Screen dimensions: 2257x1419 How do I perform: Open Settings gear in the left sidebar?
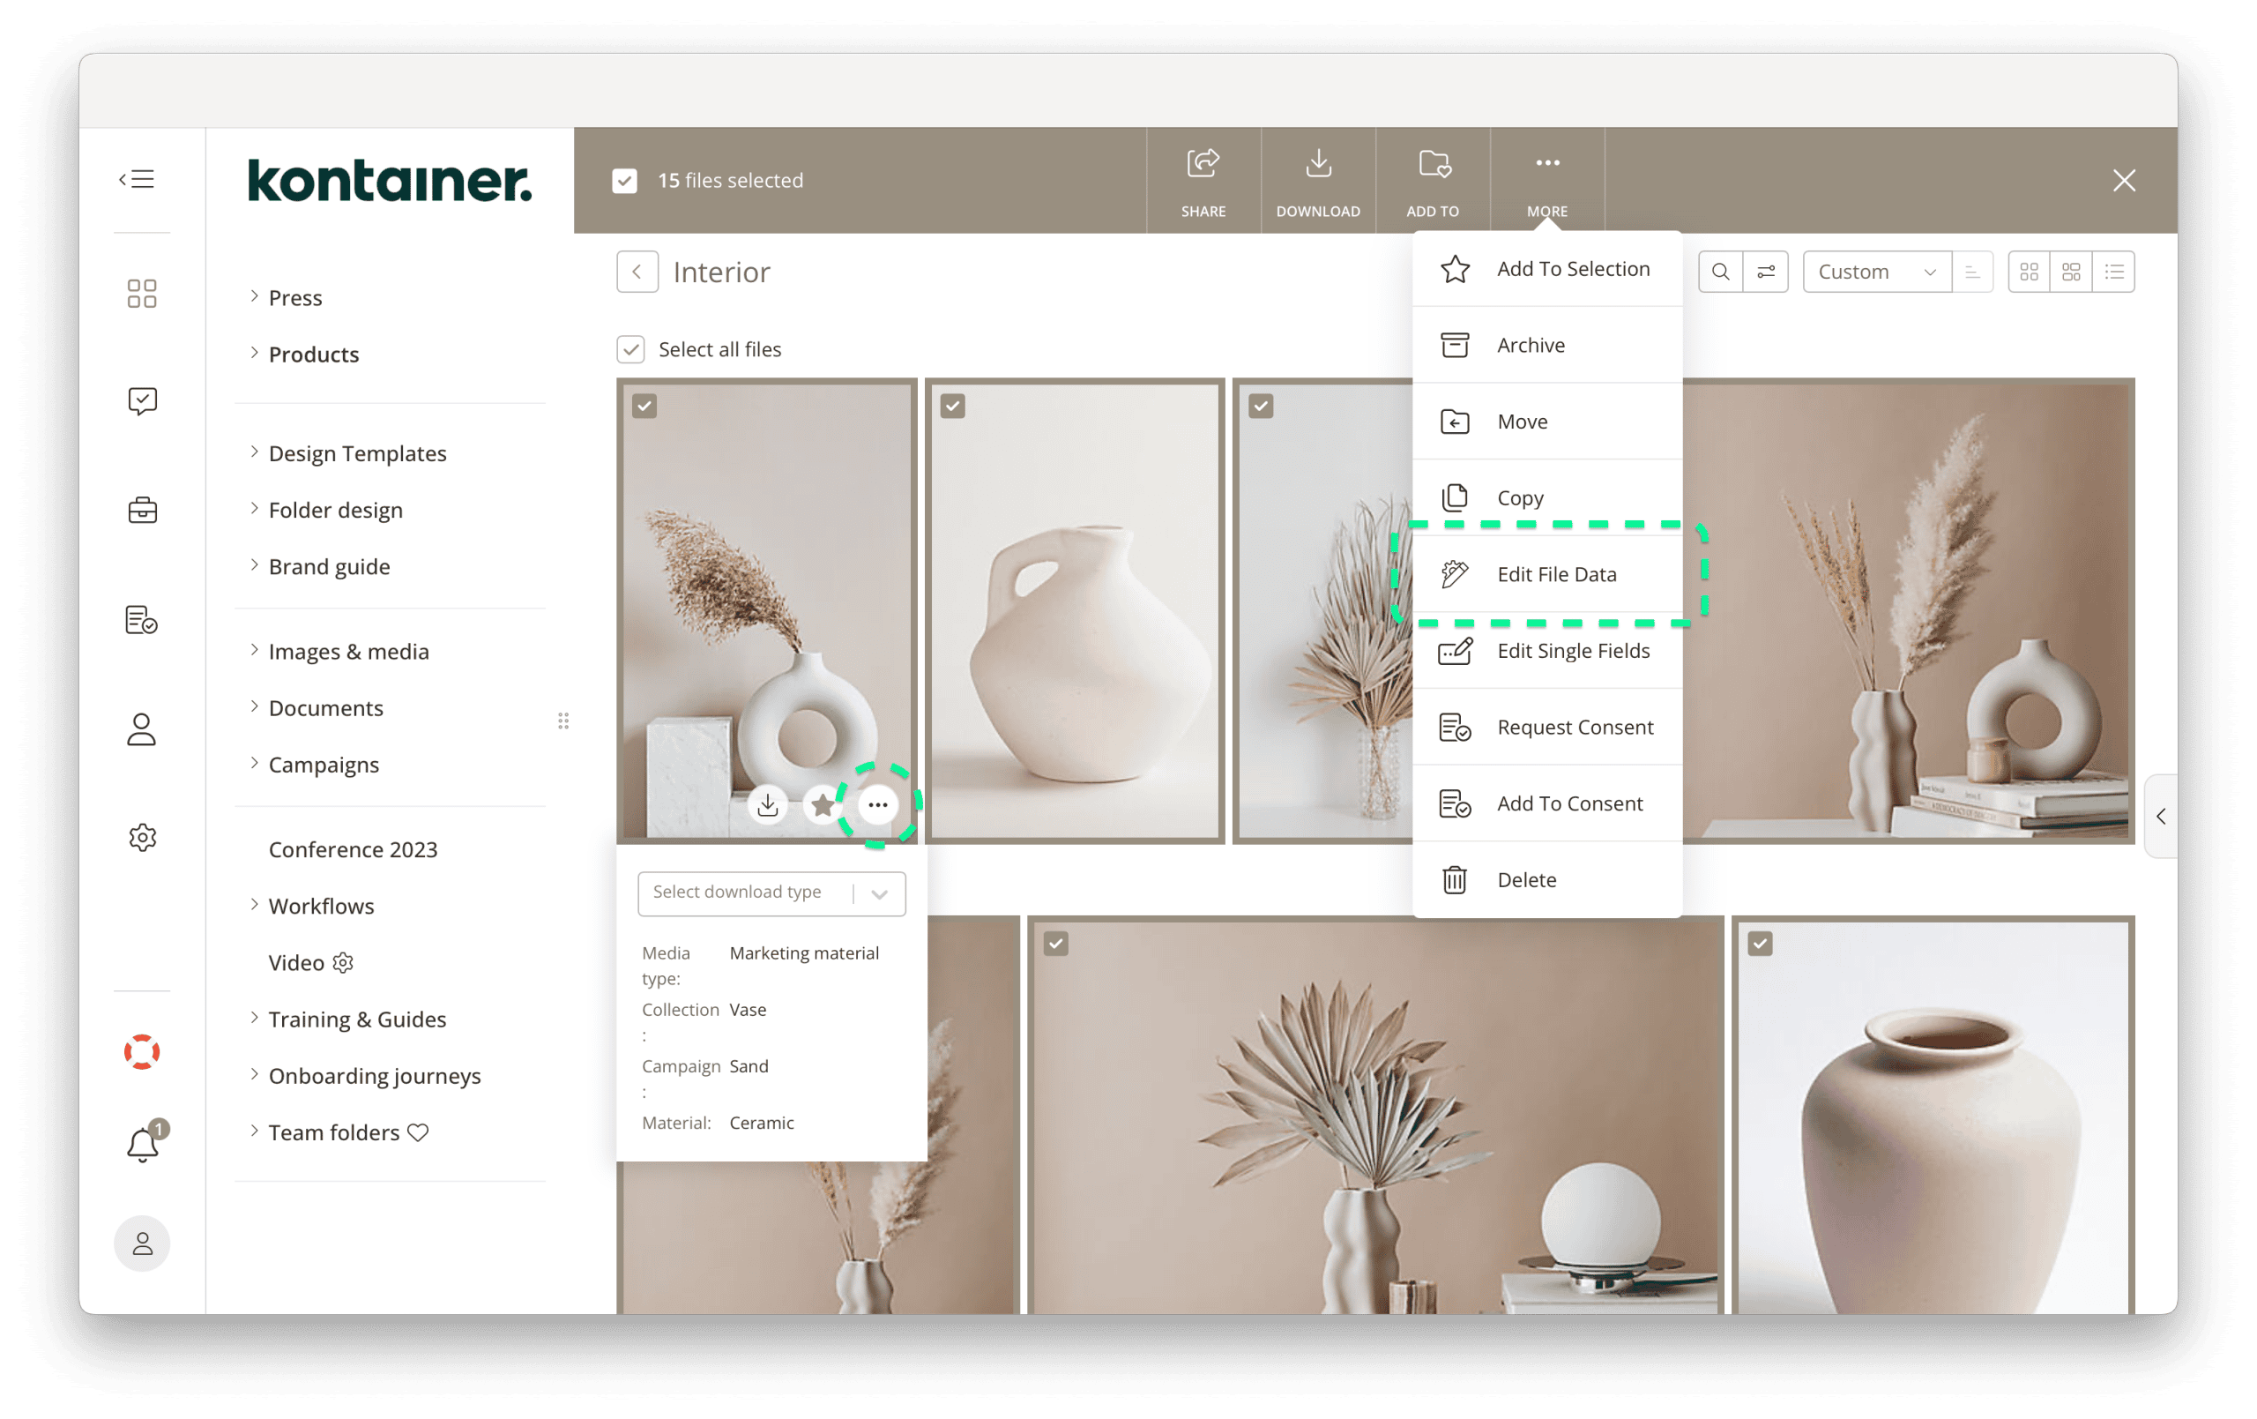pos(142,838)
